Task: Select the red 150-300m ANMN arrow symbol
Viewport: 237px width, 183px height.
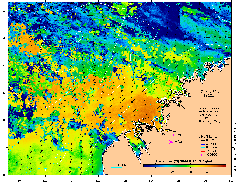Action: [x=203, y=151]
